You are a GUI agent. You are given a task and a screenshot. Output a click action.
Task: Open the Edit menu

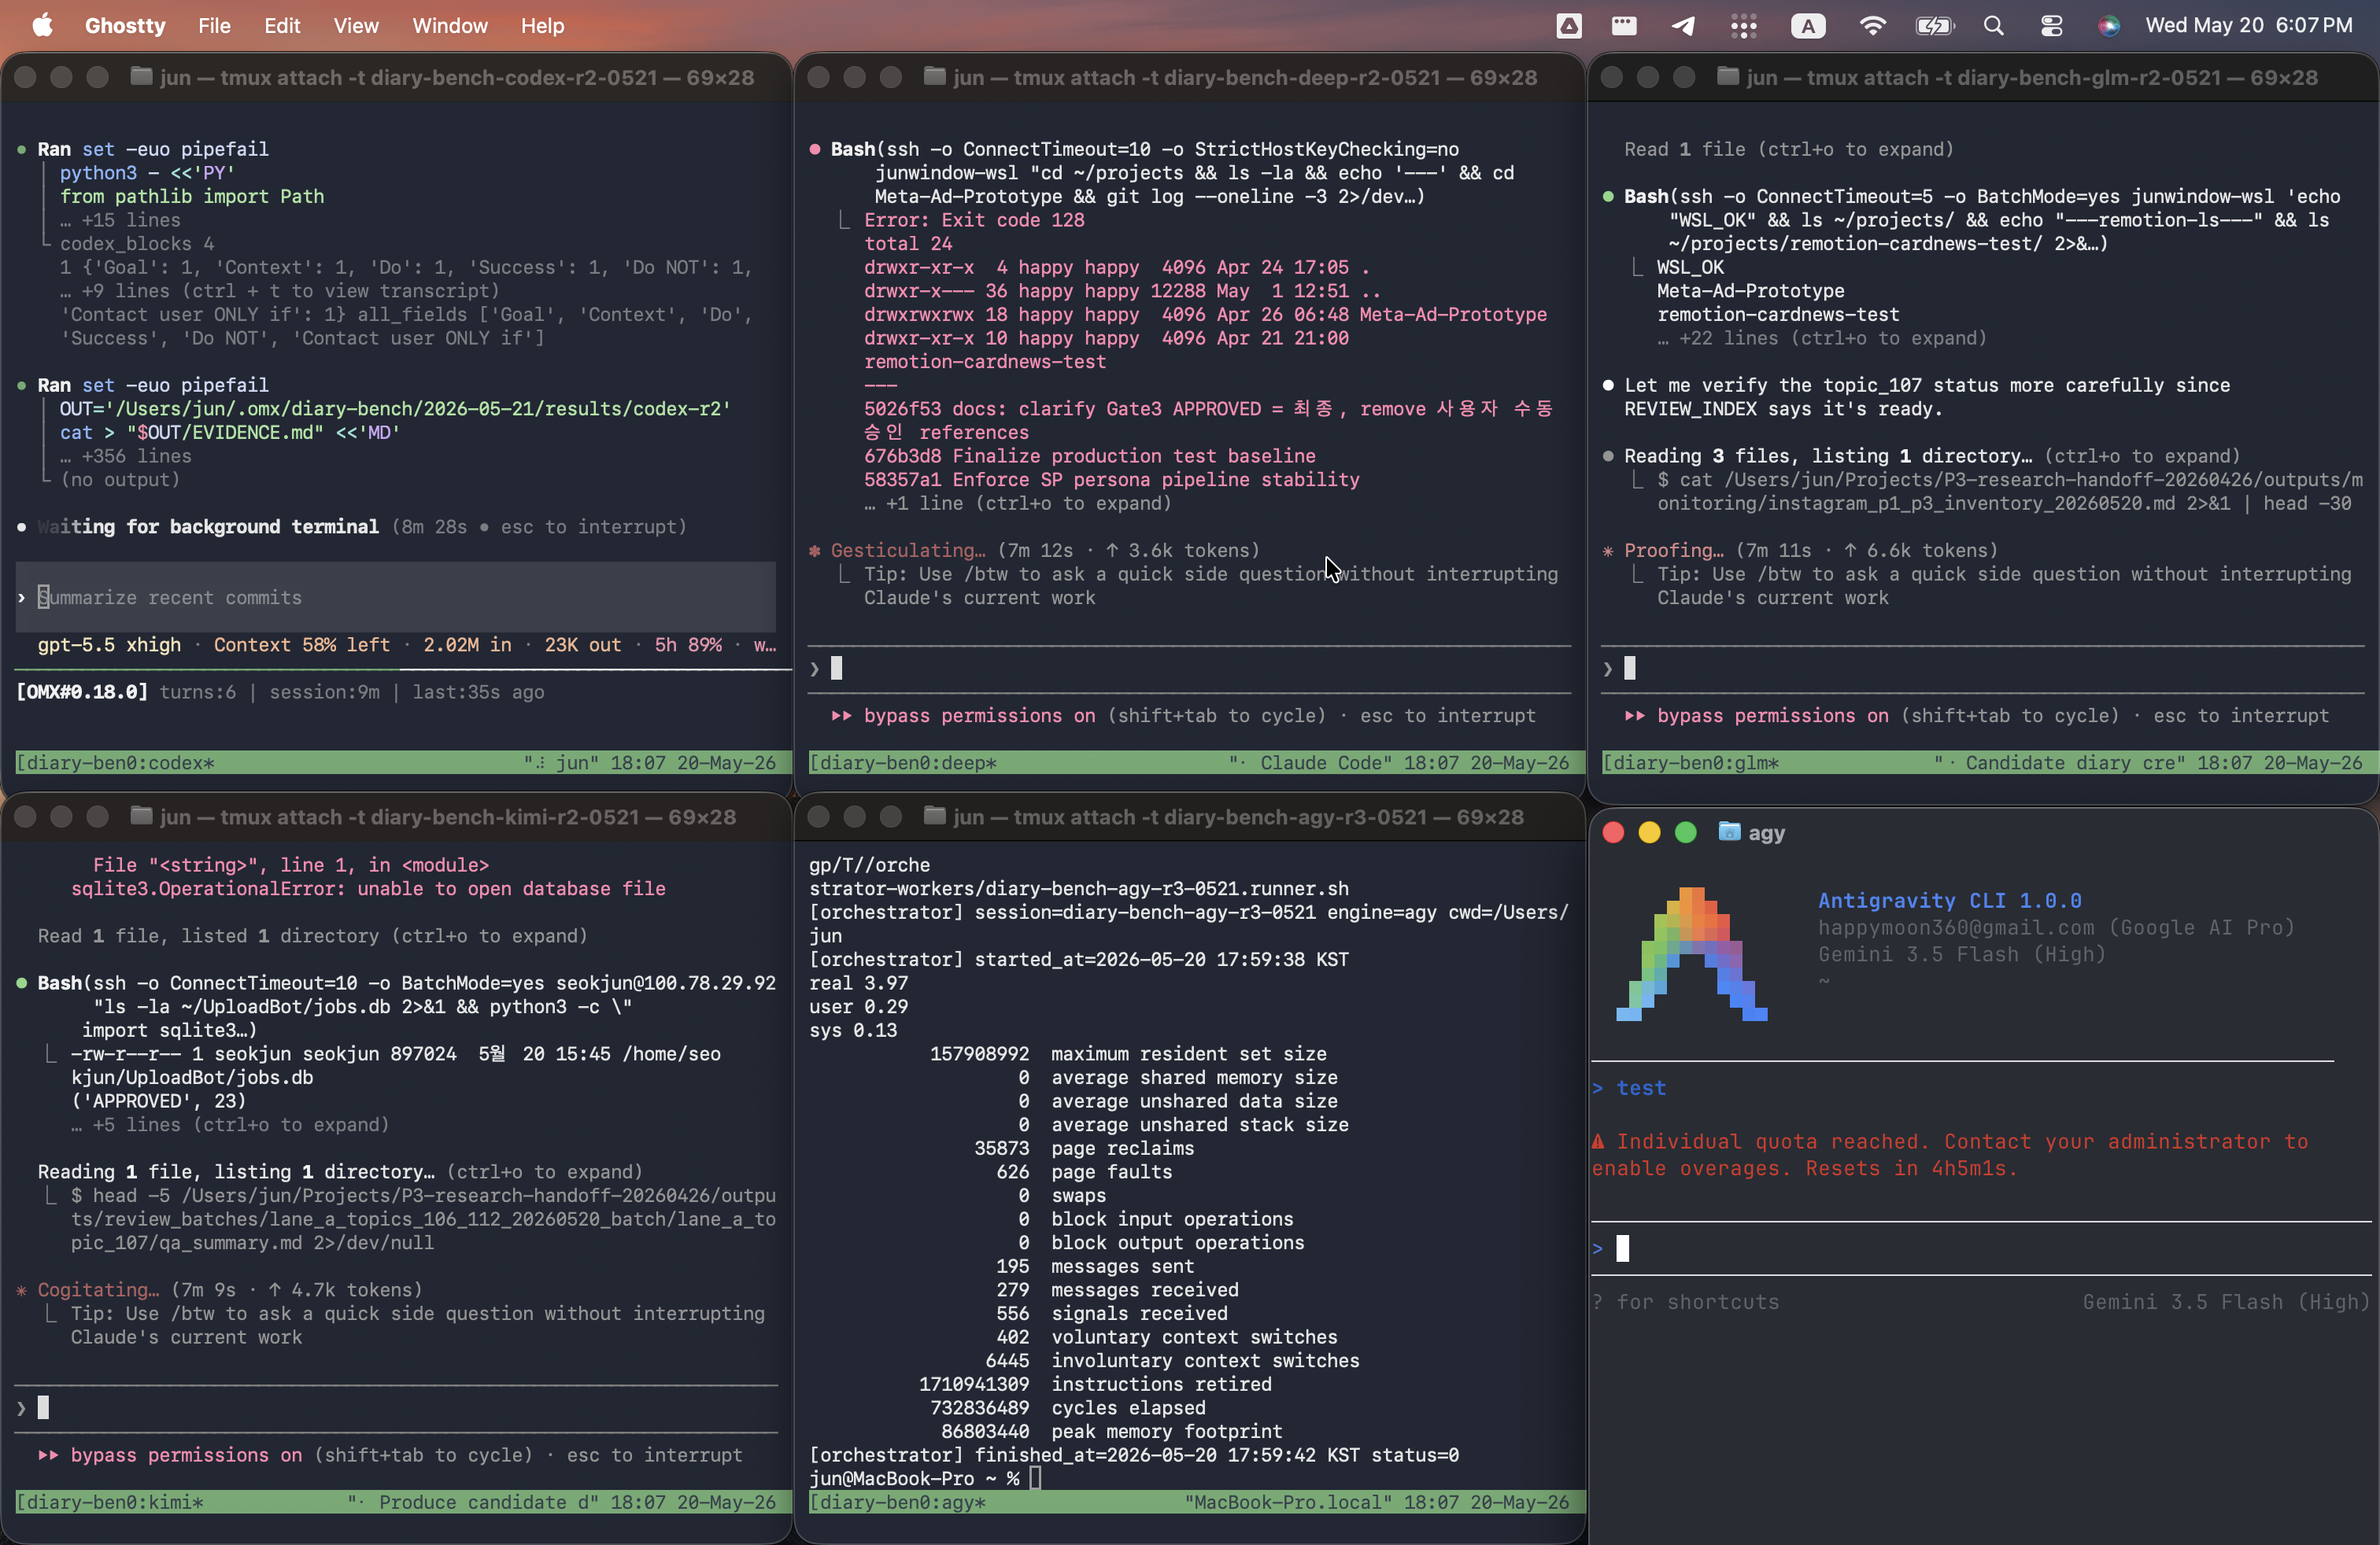point(282,26)
